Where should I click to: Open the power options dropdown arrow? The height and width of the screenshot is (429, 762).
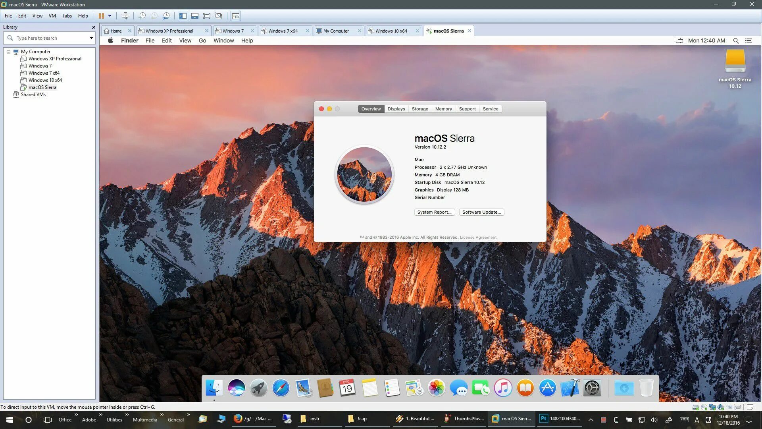point(110,16)
